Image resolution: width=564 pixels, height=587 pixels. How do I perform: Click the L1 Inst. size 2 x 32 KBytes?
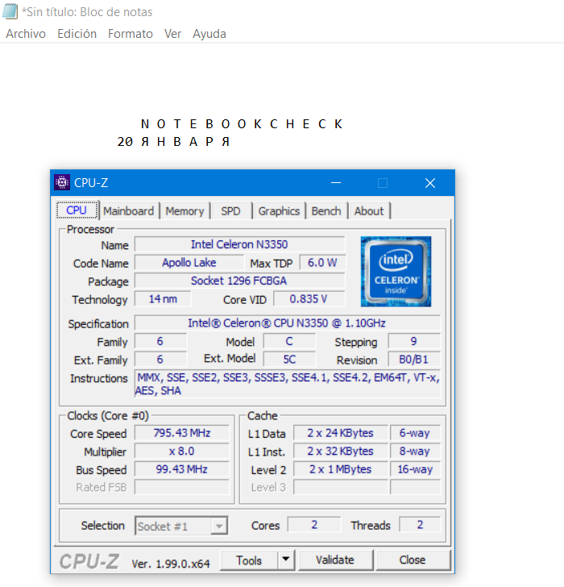click(341, 451)
